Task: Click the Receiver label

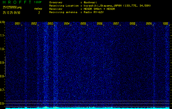Action: pos(56,9)
